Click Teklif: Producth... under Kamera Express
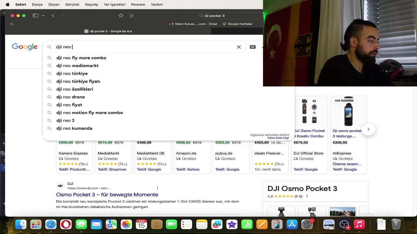 74,169
